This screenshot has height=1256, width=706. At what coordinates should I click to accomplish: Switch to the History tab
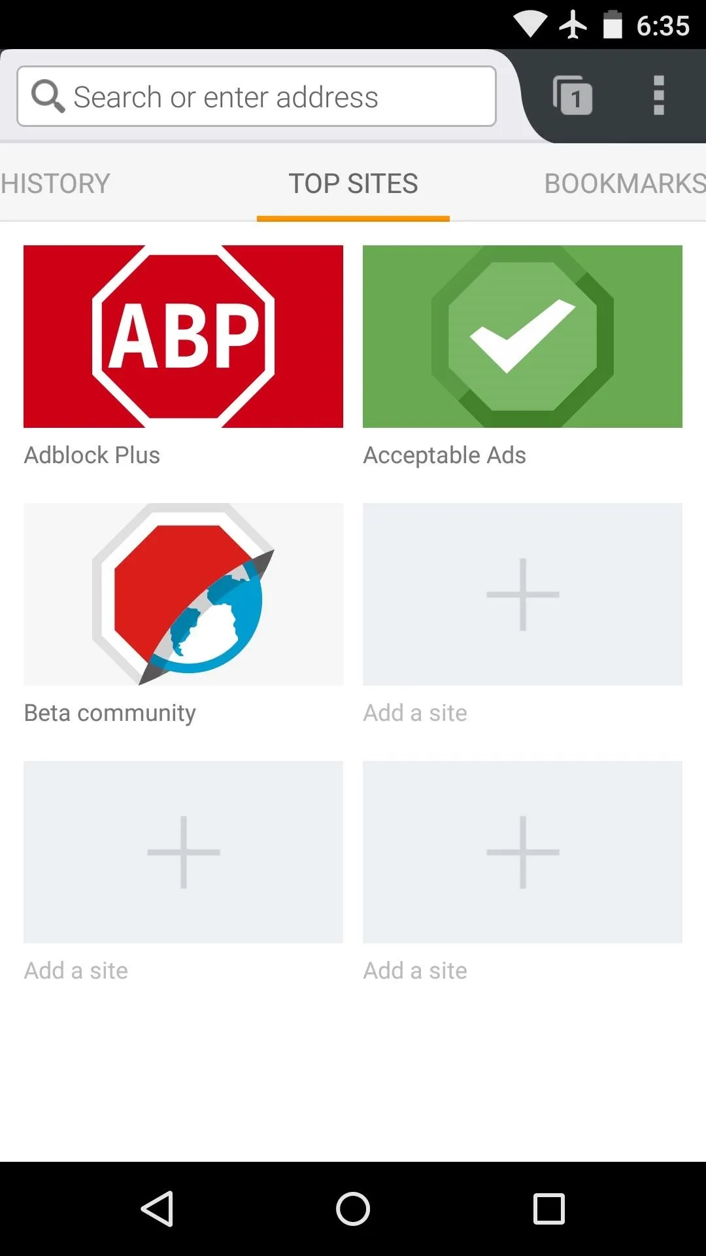[x=55, y=183]
